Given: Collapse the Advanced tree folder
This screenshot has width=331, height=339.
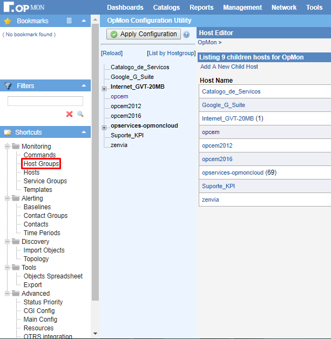Looking at the screenshot, I should pyautogui.click(x=8, y=294).
